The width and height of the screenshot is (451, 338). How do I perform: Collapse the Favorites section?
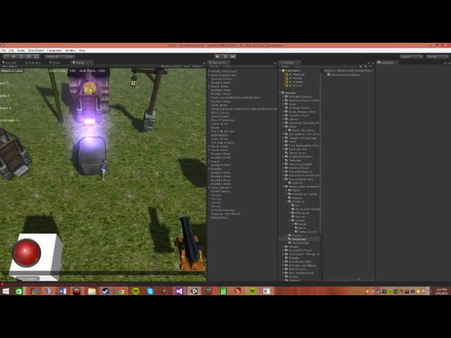tap(281, 70)
